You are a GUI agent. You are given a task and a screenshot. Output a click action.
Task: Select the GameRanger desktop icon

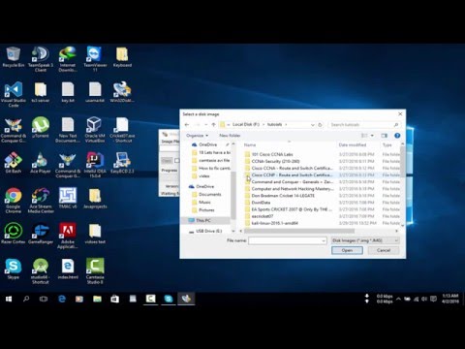[x=41, y=233]
